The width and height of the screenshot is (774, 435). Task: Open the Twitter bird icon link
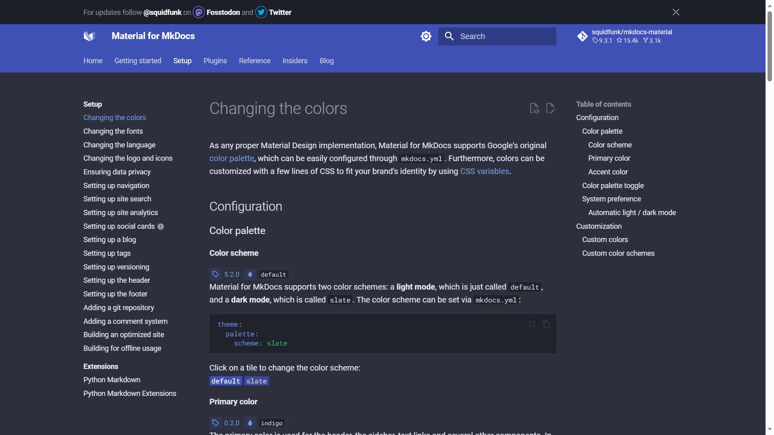point(261,12)
